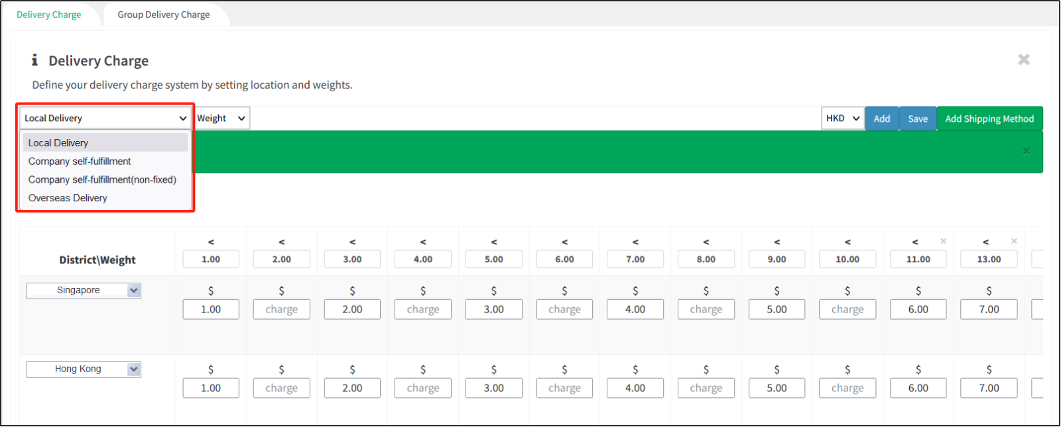Remove the 11.00 weight column
This screenshot has height=427, width=1061.
pyautogui.click(x=943, y=241)
